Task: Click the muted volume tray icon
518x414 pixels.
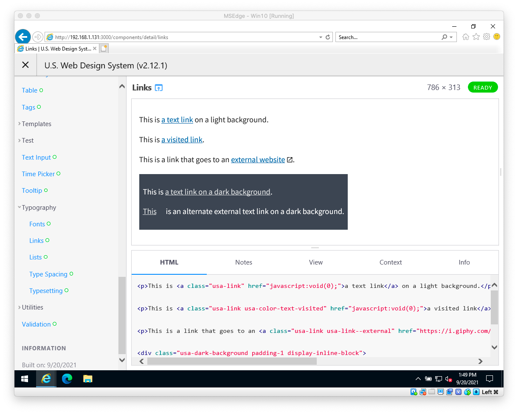Action: 448,379
